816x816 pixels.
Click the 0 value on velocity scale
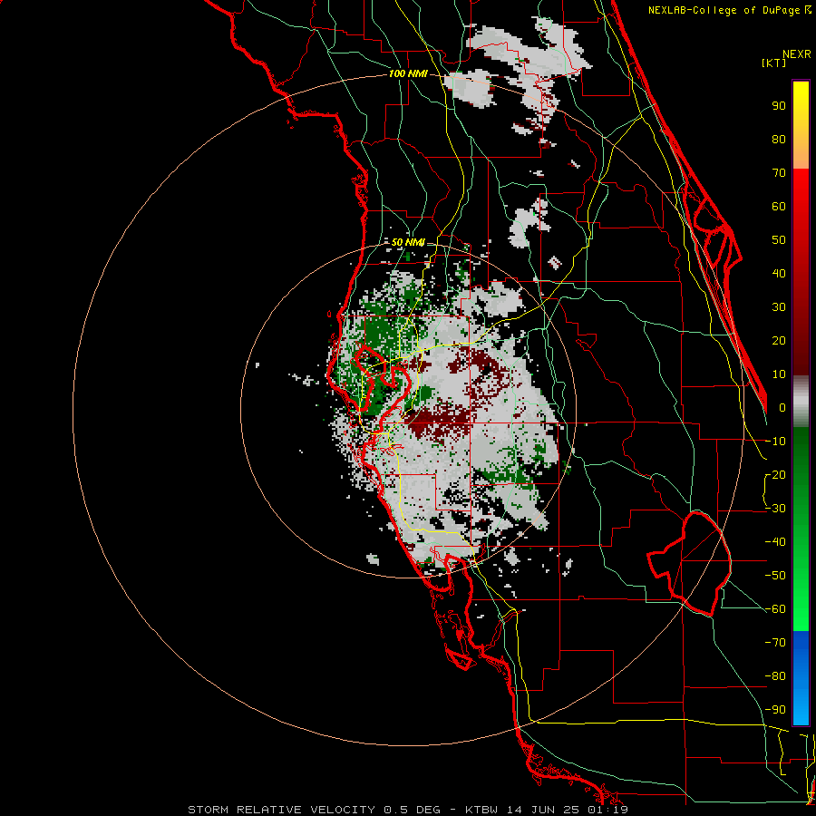click(782, 408)
